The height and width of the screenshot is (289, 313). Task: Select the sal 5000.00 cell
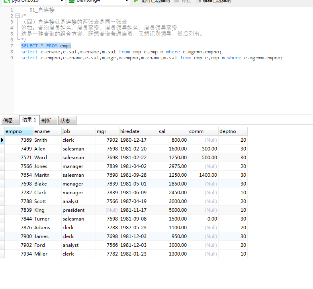coord(173,210)
